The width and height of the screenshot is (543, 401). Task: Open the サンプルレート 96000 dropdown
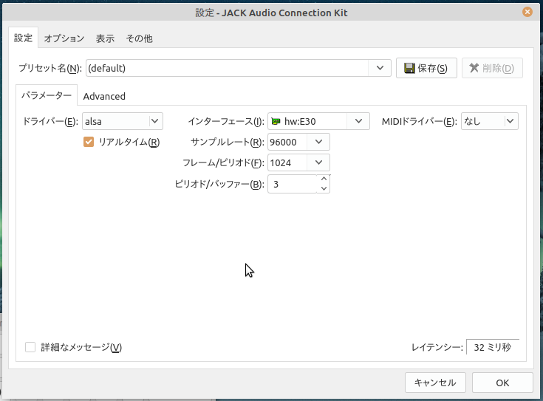[x=318, y=142]
